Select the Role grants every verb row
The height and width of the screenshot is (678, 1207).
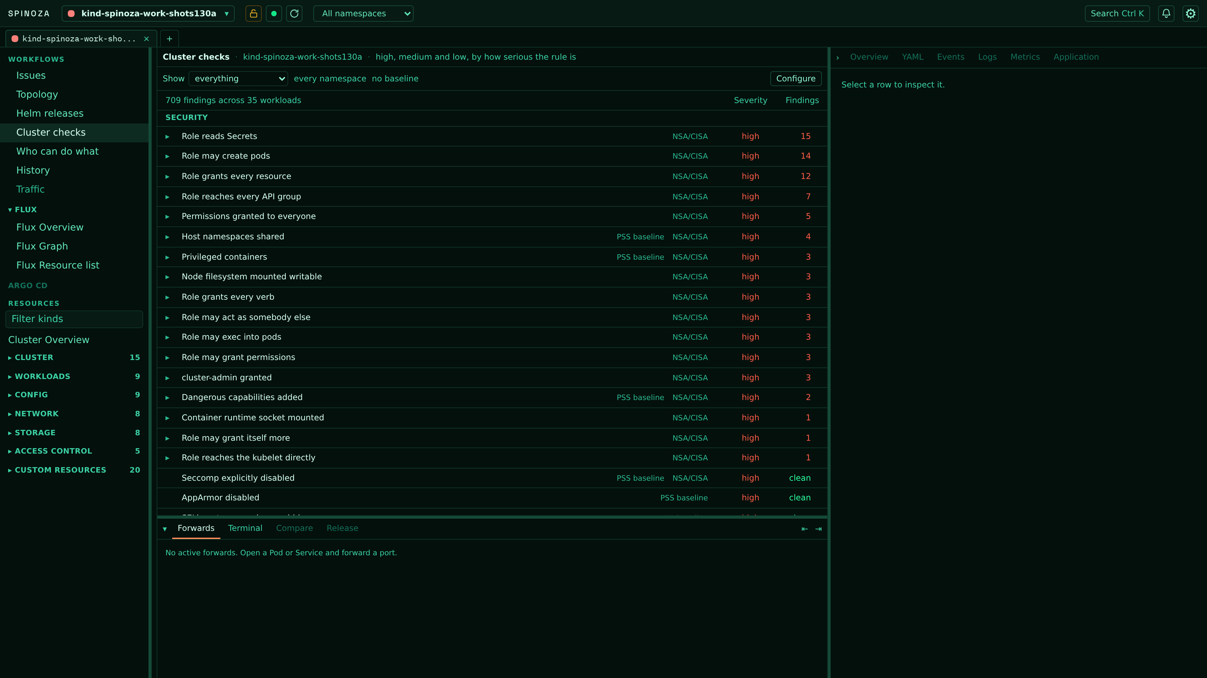492,297
